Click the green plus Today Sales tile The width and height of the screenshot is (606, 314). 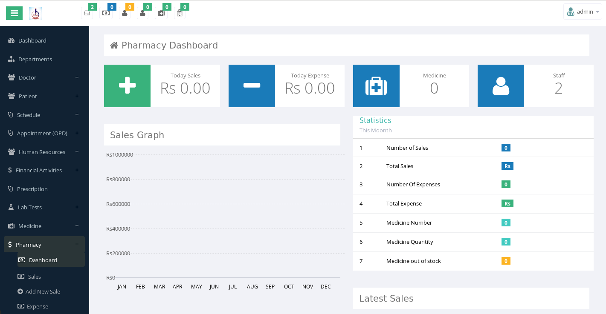(x=127, y=86)
